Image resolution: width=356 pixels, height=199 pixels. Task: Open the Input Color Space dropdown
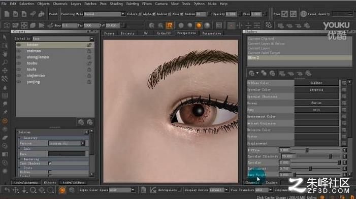(x=122, y=190)
